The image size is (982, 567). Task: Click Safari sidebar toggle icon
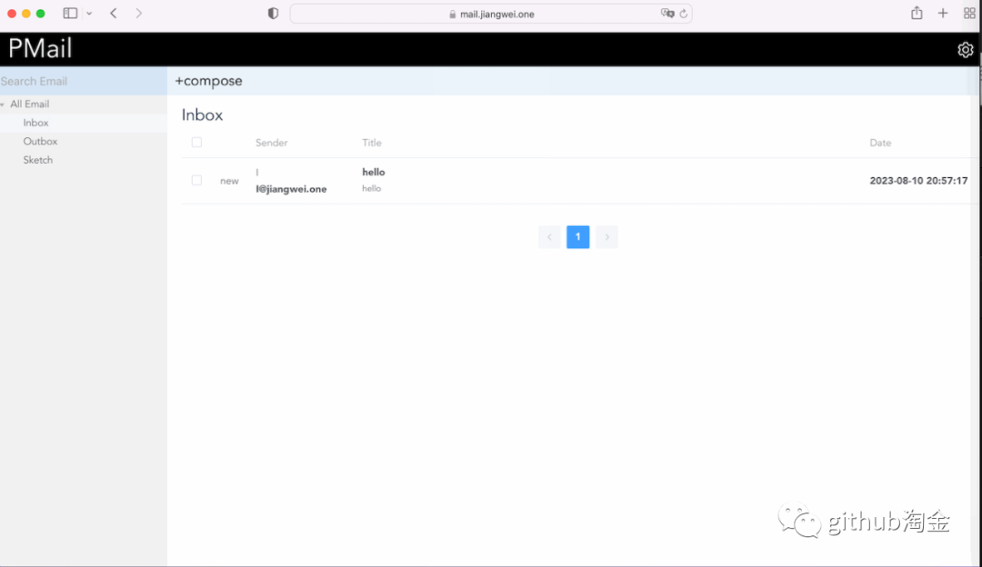[x=70, y=14]
